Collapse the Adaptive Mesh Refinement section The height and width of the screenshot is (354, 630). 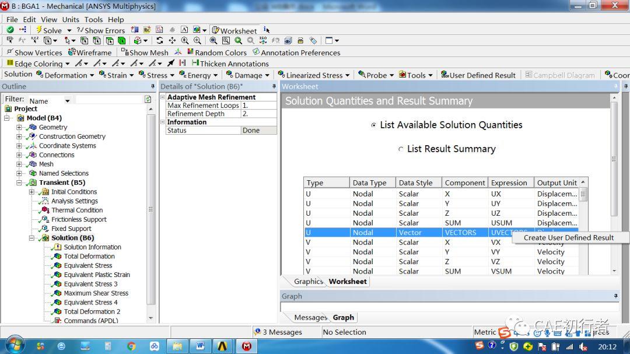pyautogui.click(x=163, y=97)
